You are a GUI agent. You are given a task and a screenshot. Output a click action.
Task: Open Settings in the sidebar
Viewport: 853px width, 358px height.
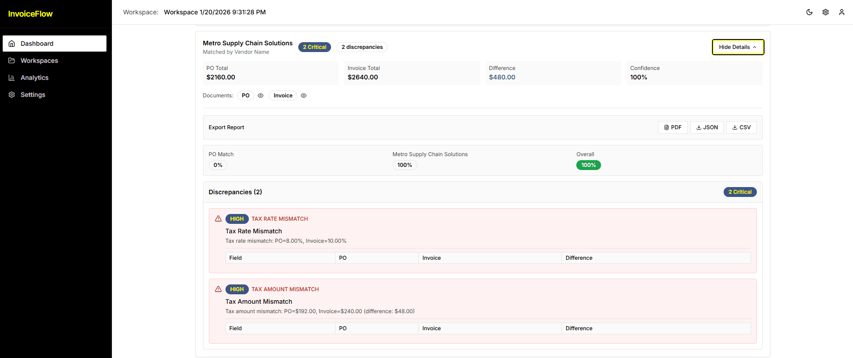click(54, 95)
